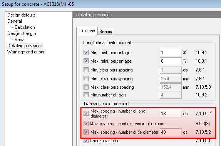
Task: Edit the Max. reinf. percentage value field
Action: tap(171, 61)
